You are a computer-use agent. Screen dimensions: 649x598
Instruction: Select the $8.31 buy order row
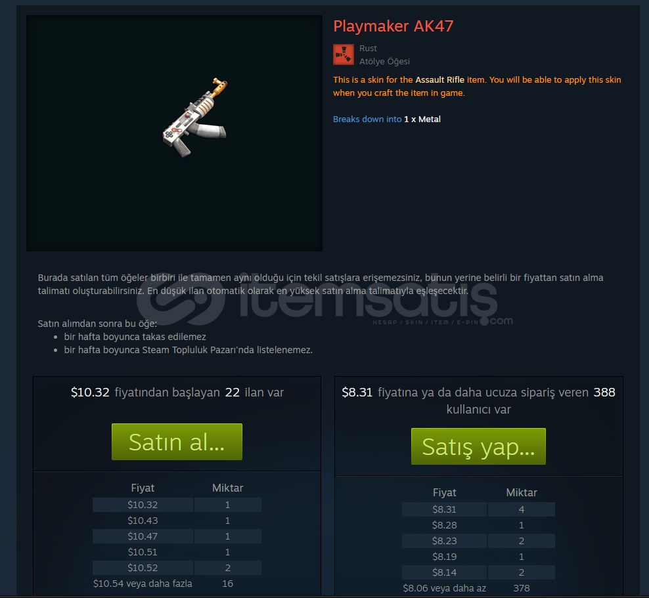pyautogui.click(x=478, y=509)
